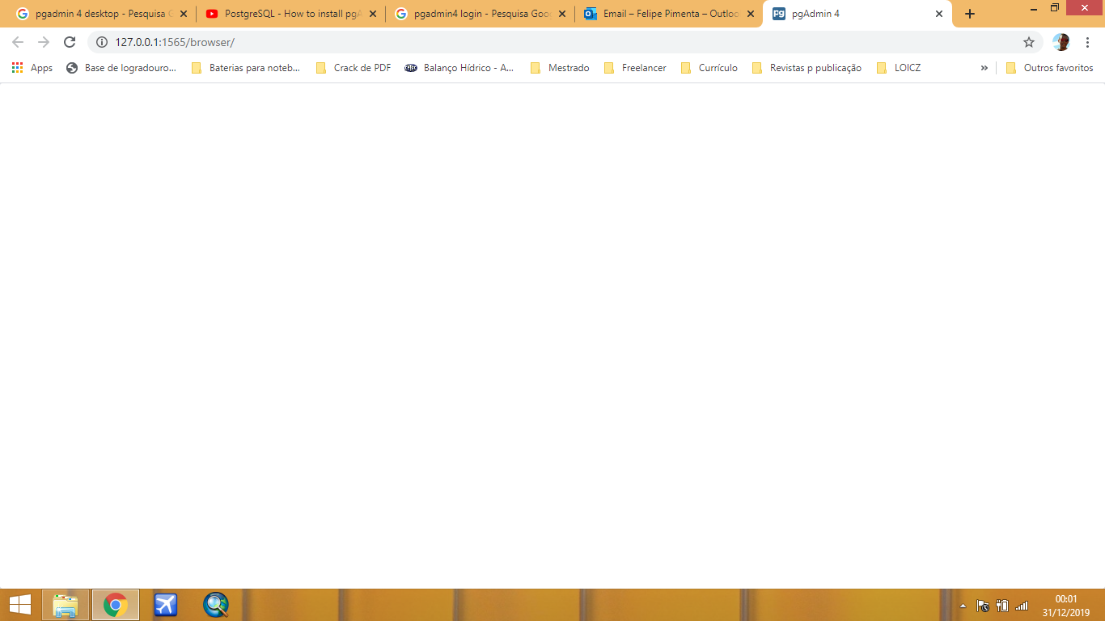The image size is (1105, 621).
Task: Close the pgadmin4 login search tab
Action: point(562,14)
